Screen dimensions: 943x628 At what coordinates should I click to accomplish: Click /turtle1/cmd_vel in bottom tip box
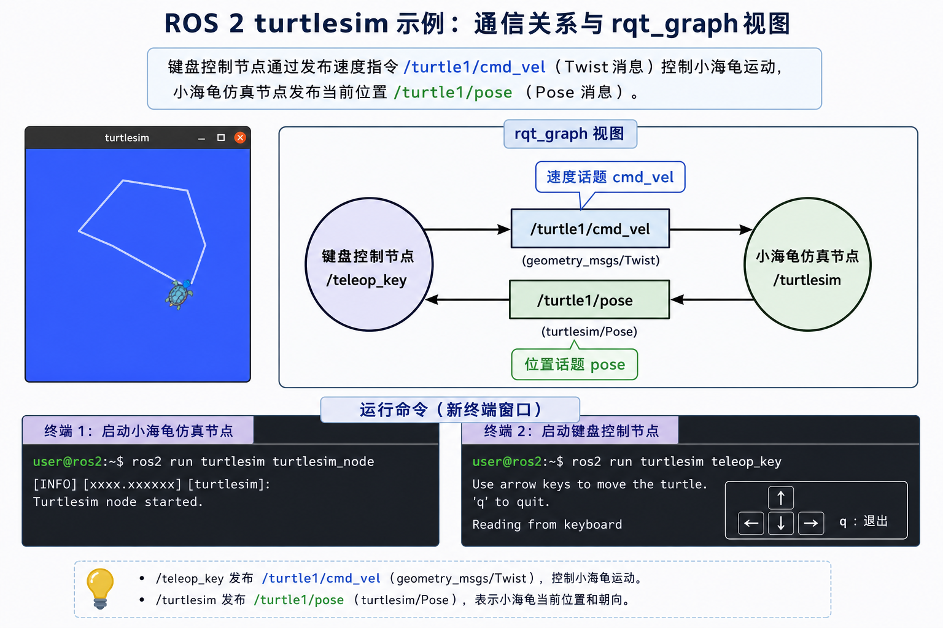point(322,578)
